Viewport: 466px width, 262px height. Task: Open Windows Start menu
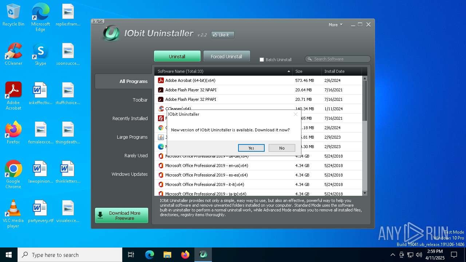click(9, 255)
